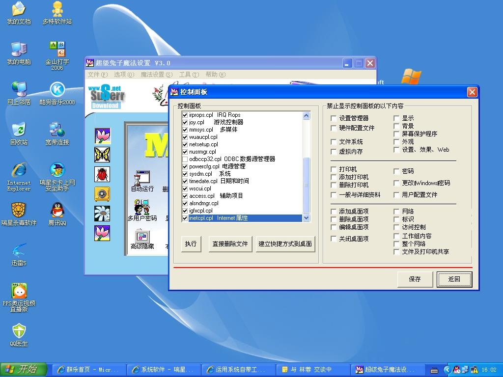
Task: Select the 瑞星杀毒软件 desktop icon
Action: click(19, 214)
